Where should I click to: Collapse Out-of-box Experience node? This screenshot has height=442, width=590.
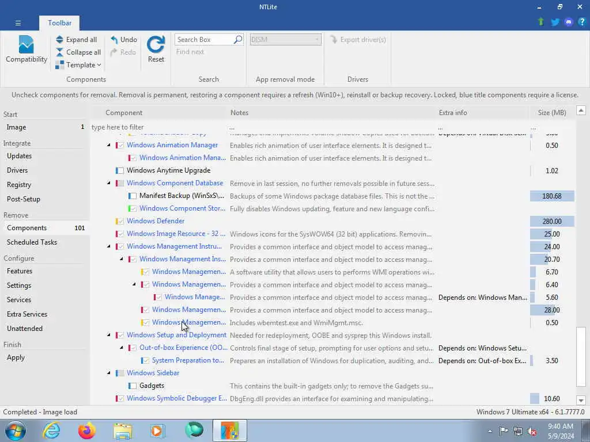pos(122,348)
